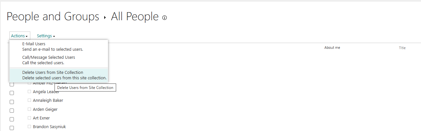Open Annaleigh Baker's user profile link
The image size is (421, 131).
(x=48, y=100)
